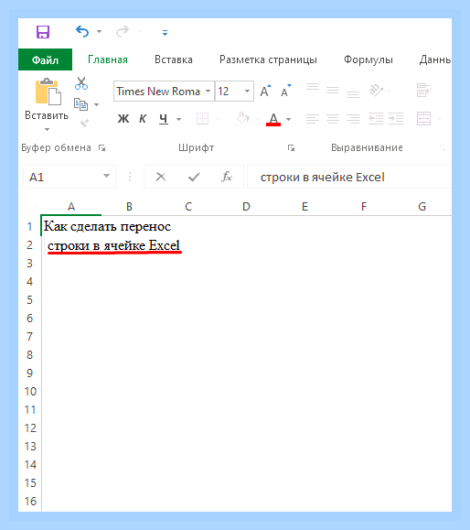Viewport: 470px width, 530px height.
Task: Cancel cell entry with the X icon
Action: click(x=161, y=177)
